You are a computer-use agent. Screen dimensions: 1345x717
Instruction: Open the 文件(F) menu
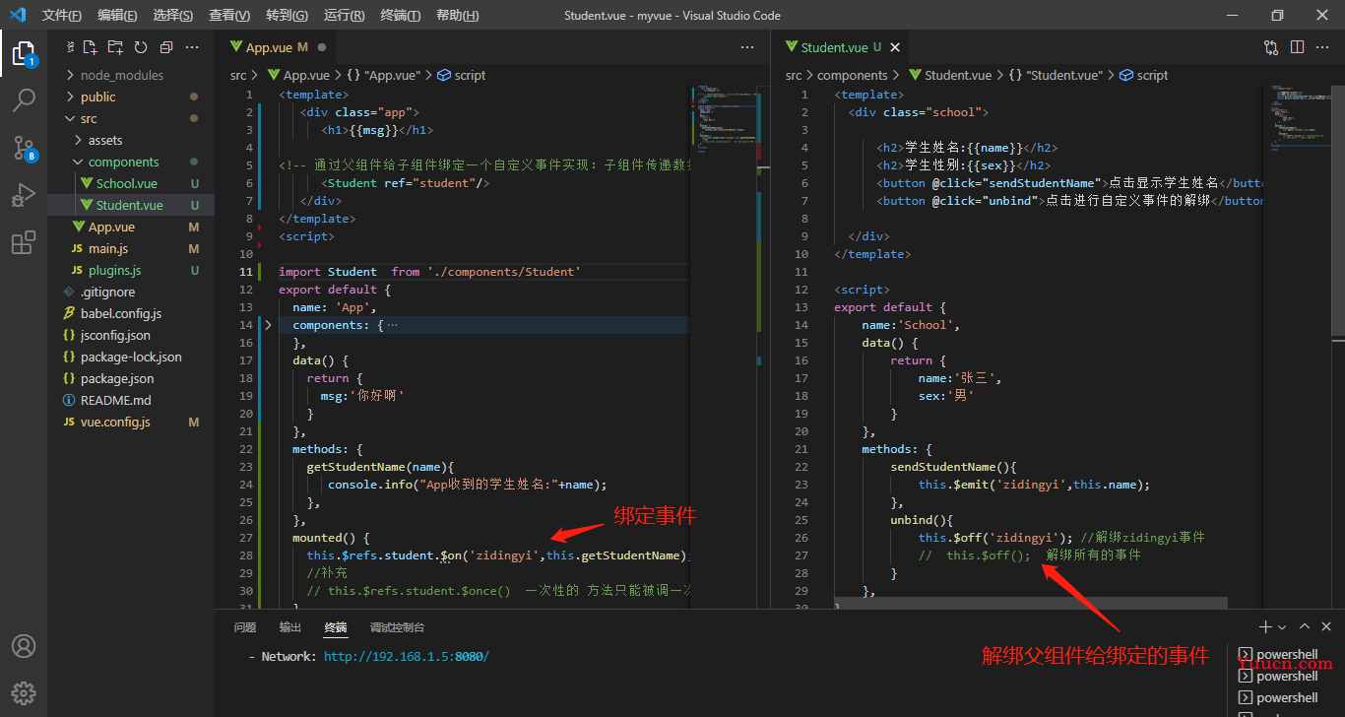tap(62, 15)
